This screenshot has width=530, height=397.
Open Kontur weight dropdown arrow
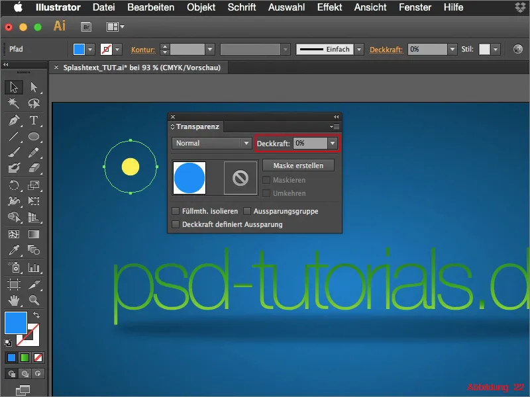(210, 49)
